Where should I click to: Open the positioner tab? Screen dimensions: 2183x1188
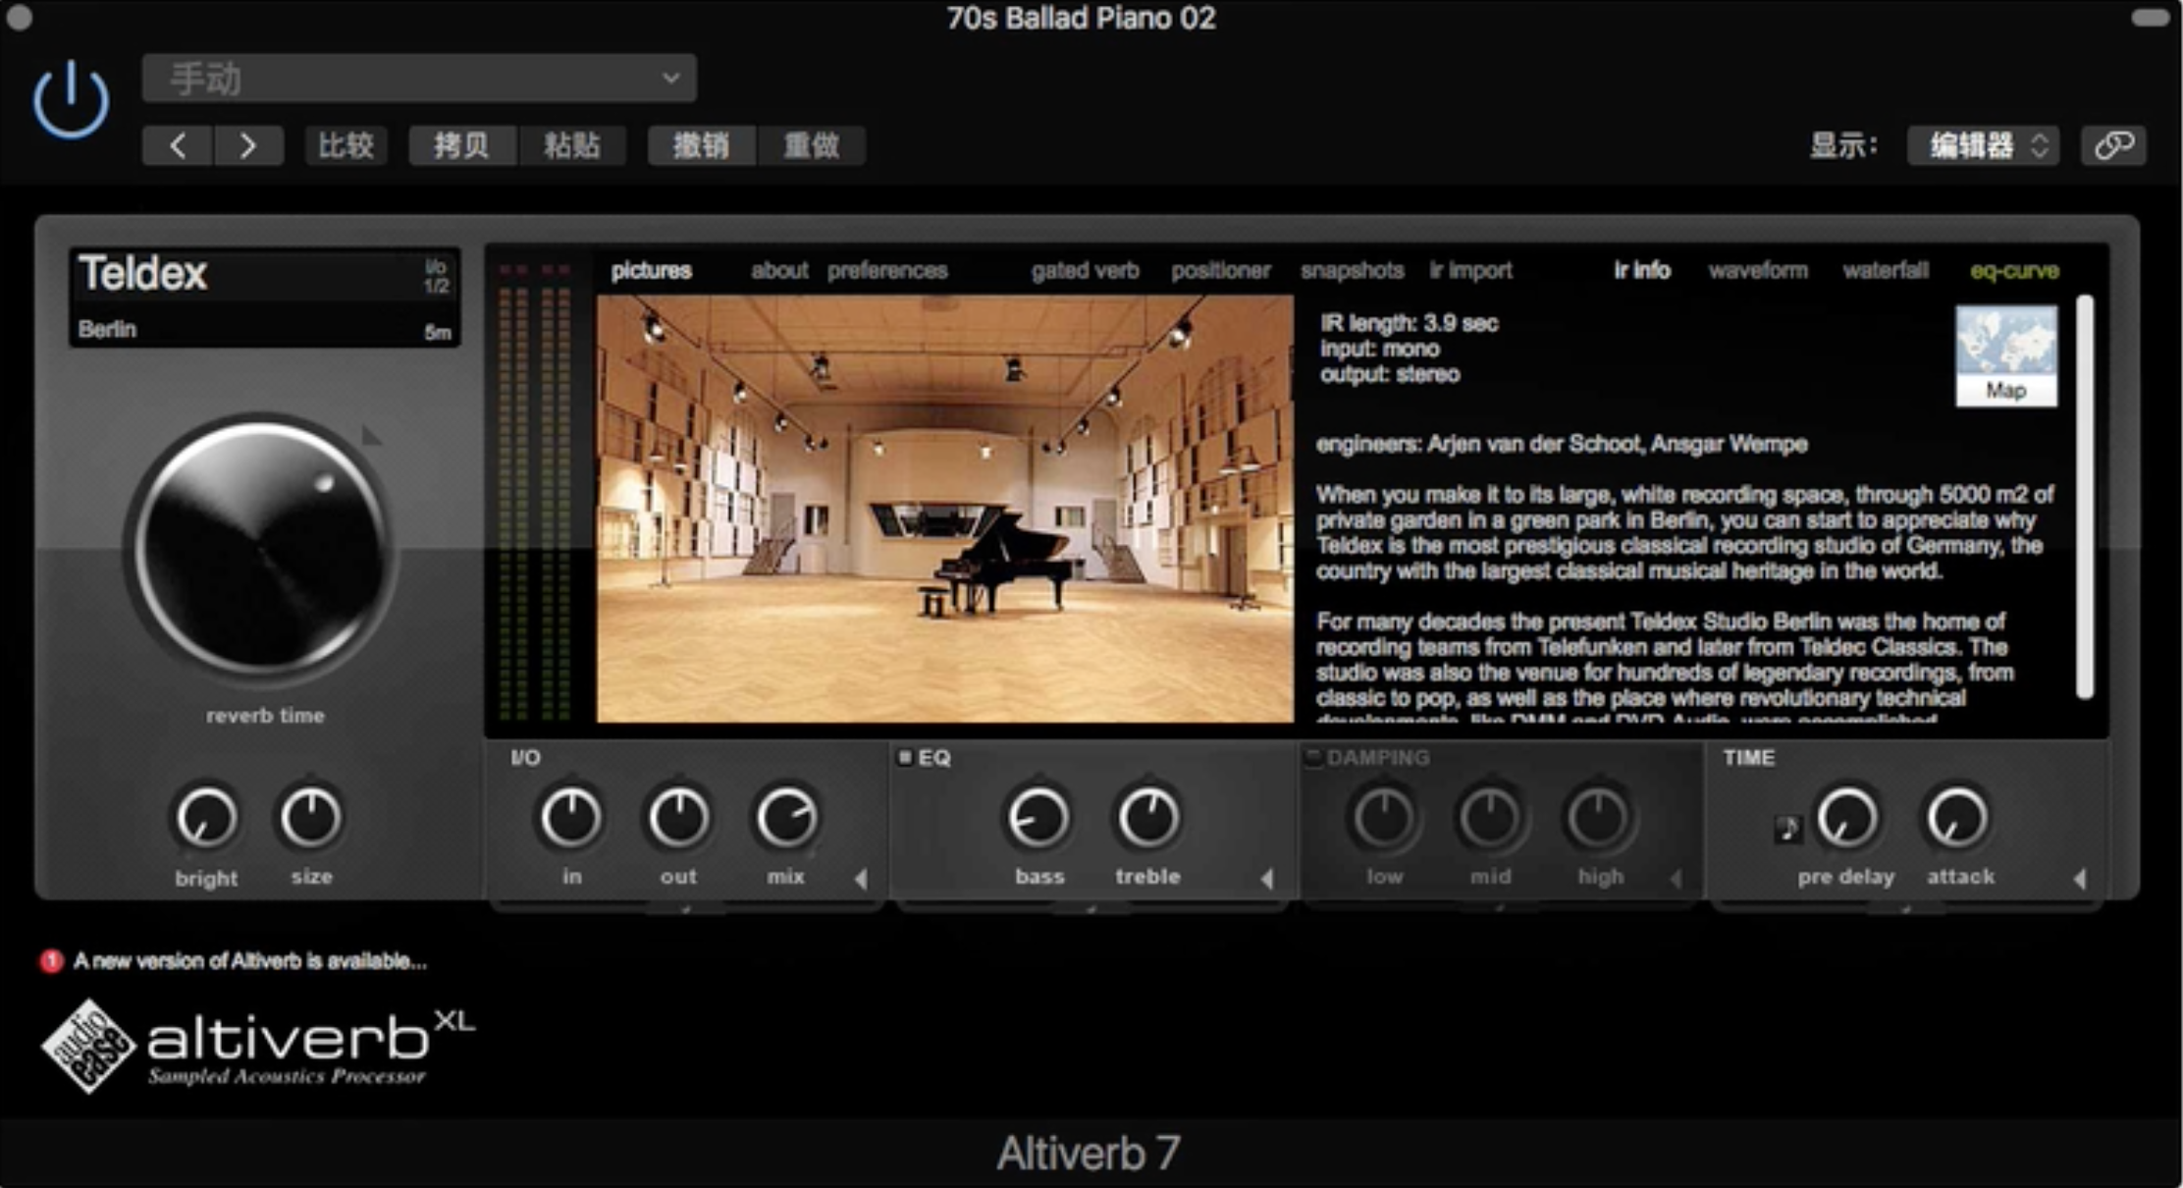[1220, 270]
